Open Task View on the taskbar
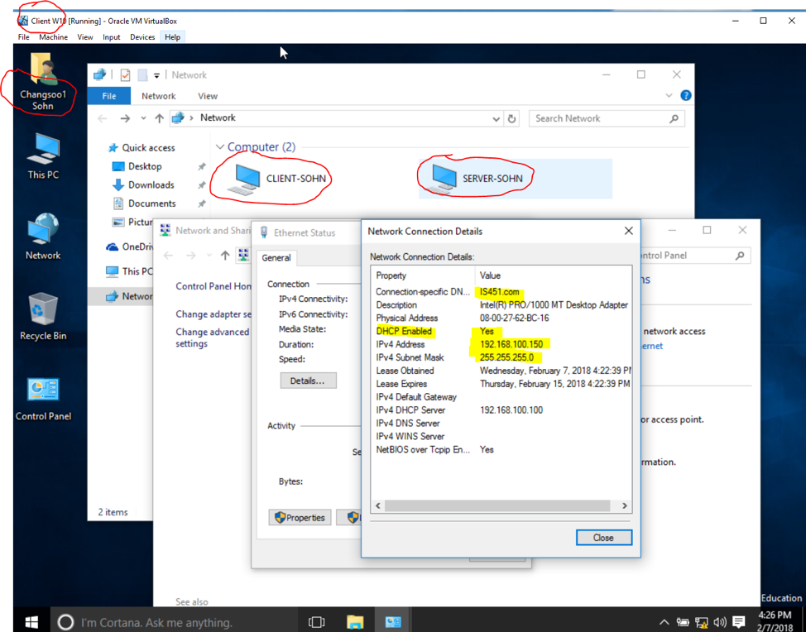806x632 pixels. click(316, 622)
